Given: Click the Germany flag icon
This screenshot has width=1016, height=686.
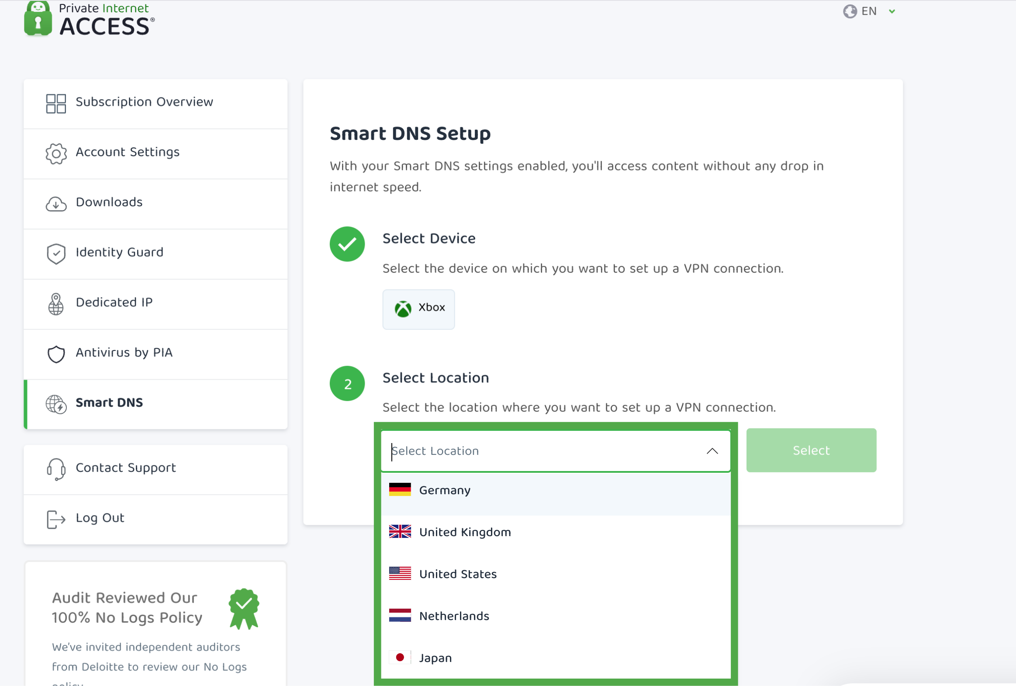Looking at the screenshot, I should pos(400,490).
